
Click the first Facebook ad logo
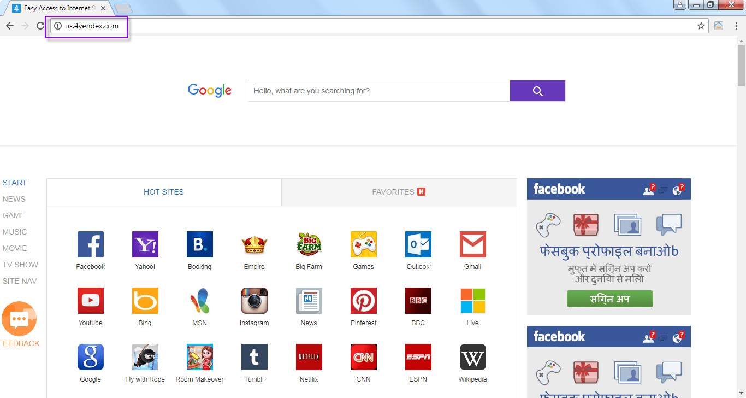point(559,189)
